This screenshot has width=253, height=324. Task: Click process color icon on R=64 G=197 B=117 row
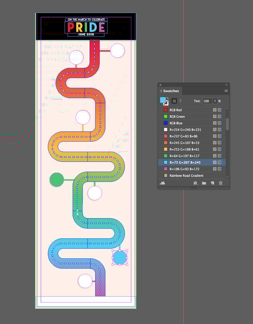click(214, 156)
